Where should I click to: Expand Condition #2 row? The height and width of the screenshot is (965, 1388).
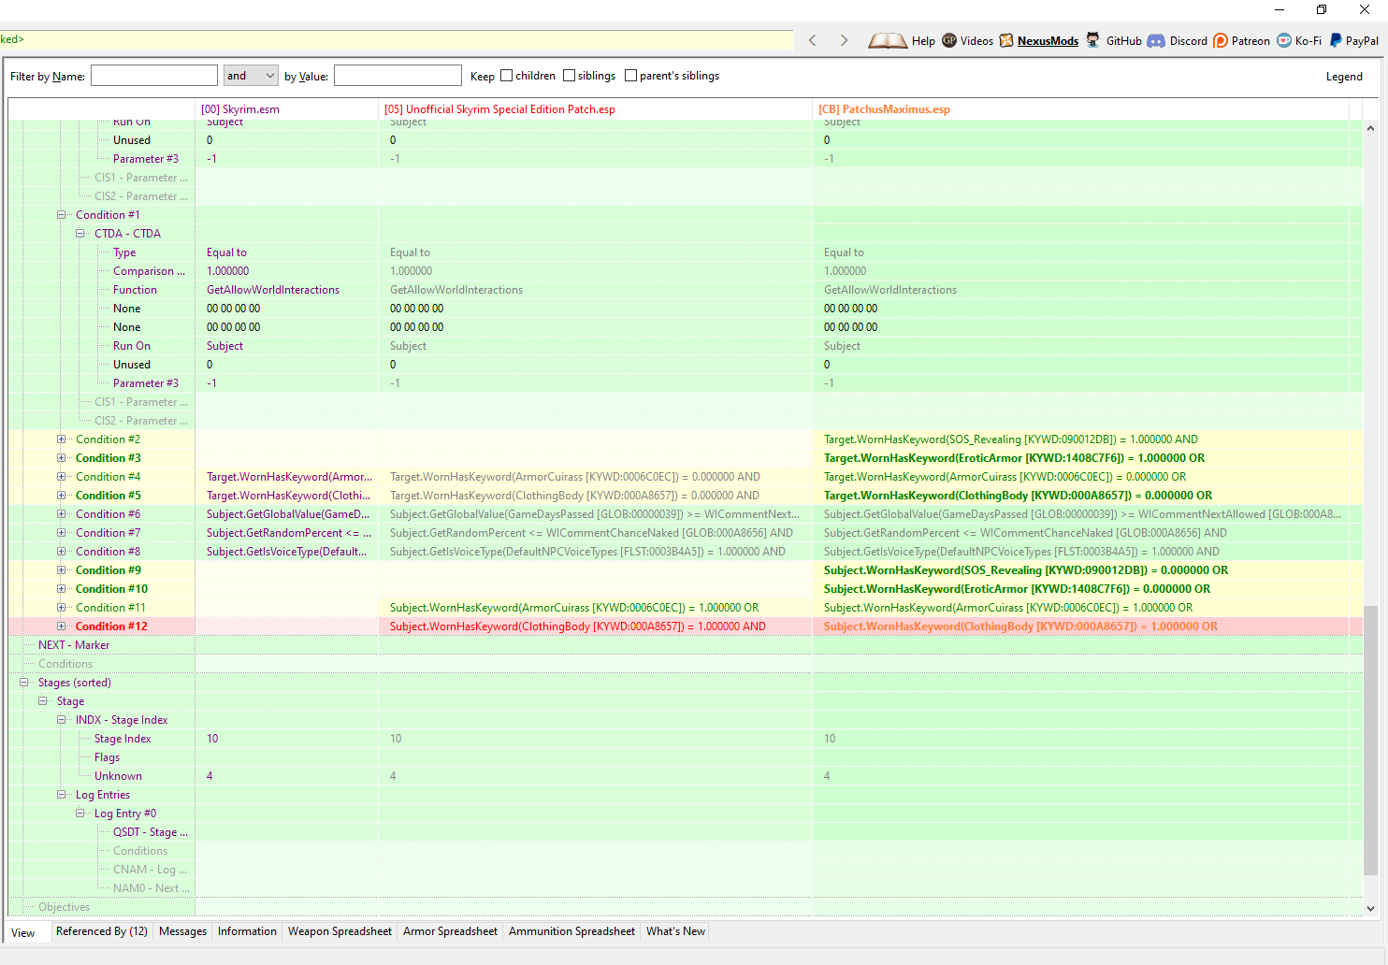(x=62, y=439)
